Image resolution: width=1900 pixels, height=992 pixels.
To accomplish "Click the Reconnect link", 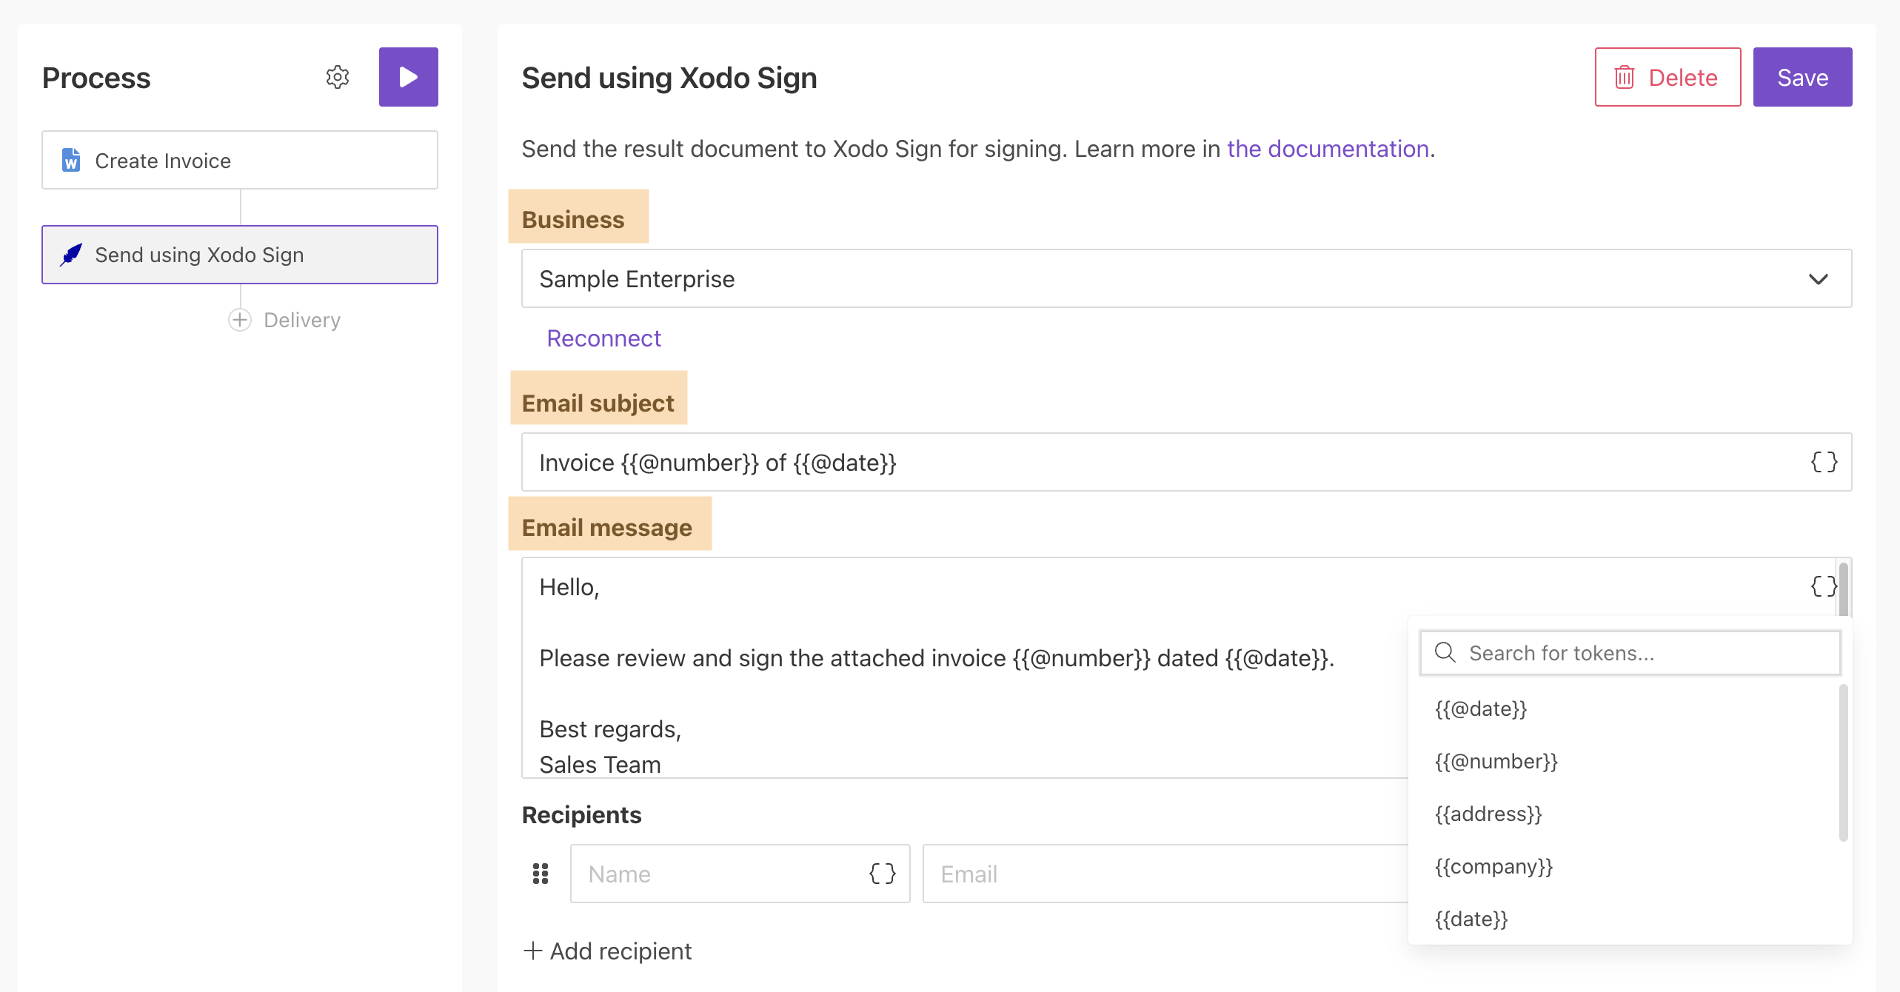I will 603,338.
